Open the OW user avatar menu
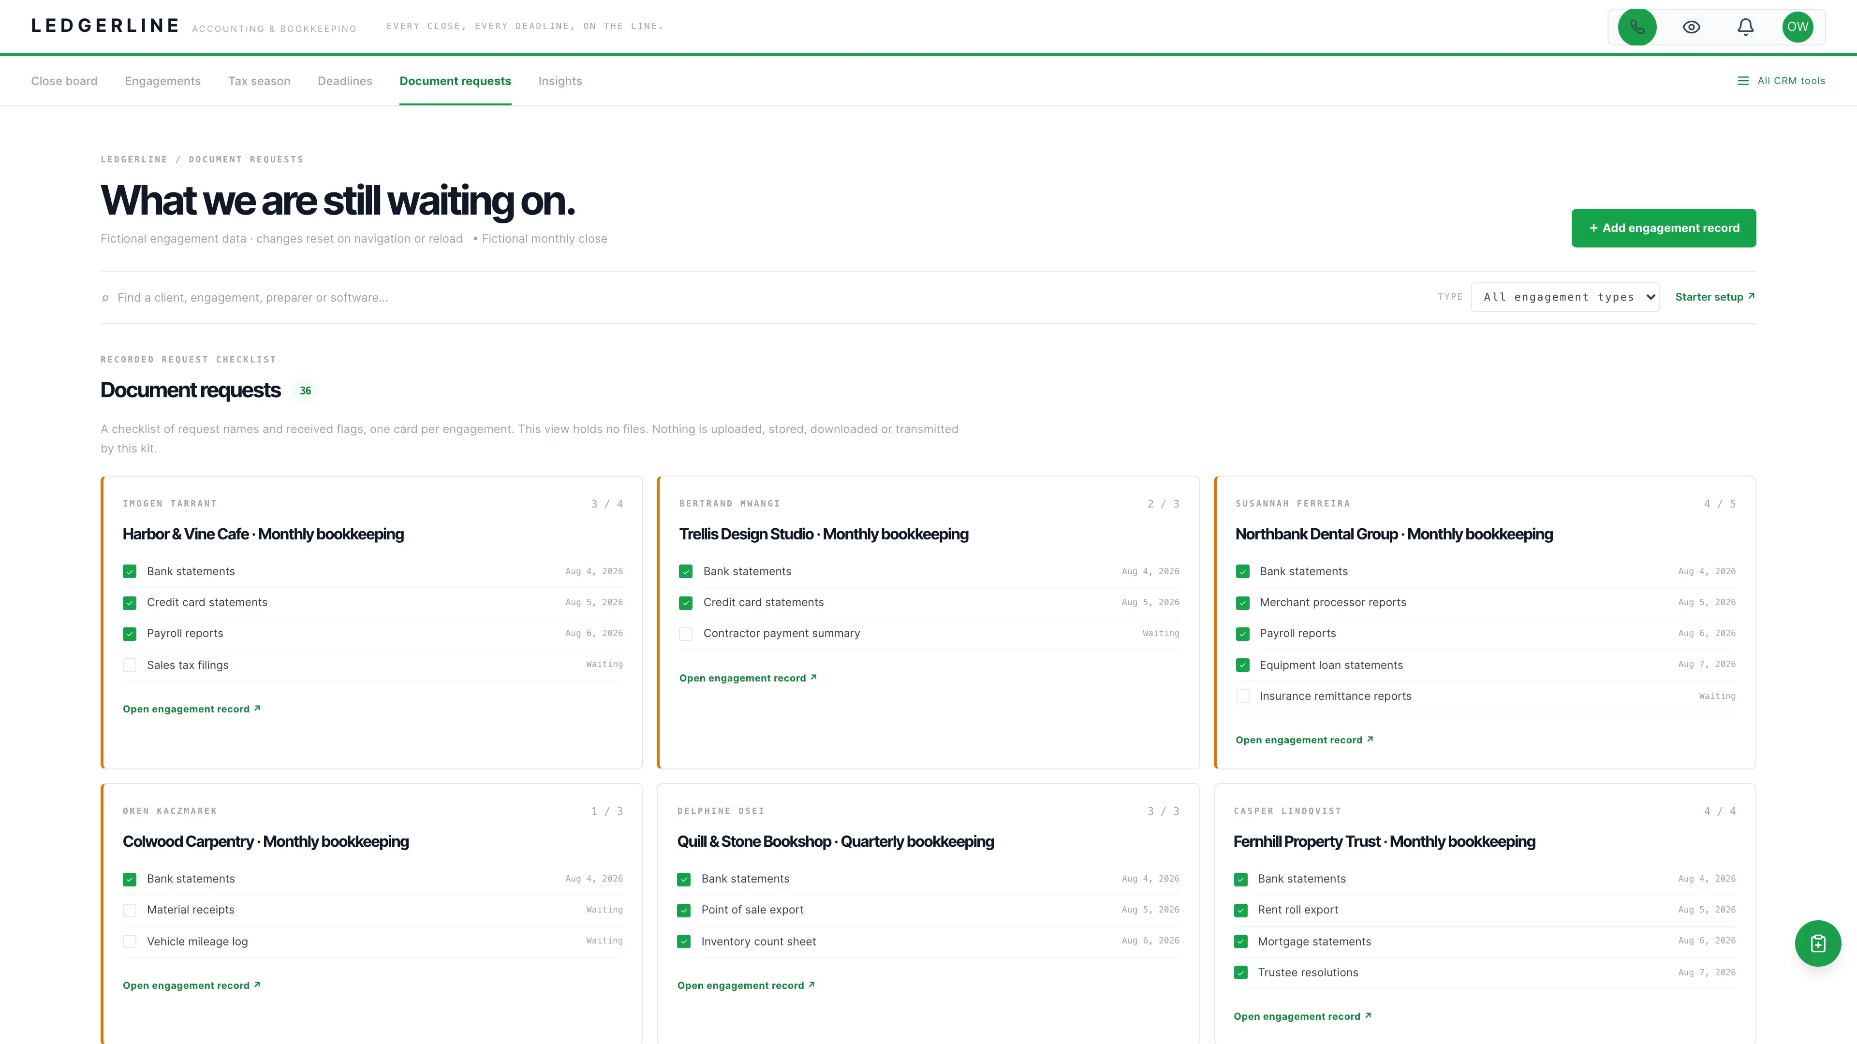1857x1044 pixels. click(1798, 27)
